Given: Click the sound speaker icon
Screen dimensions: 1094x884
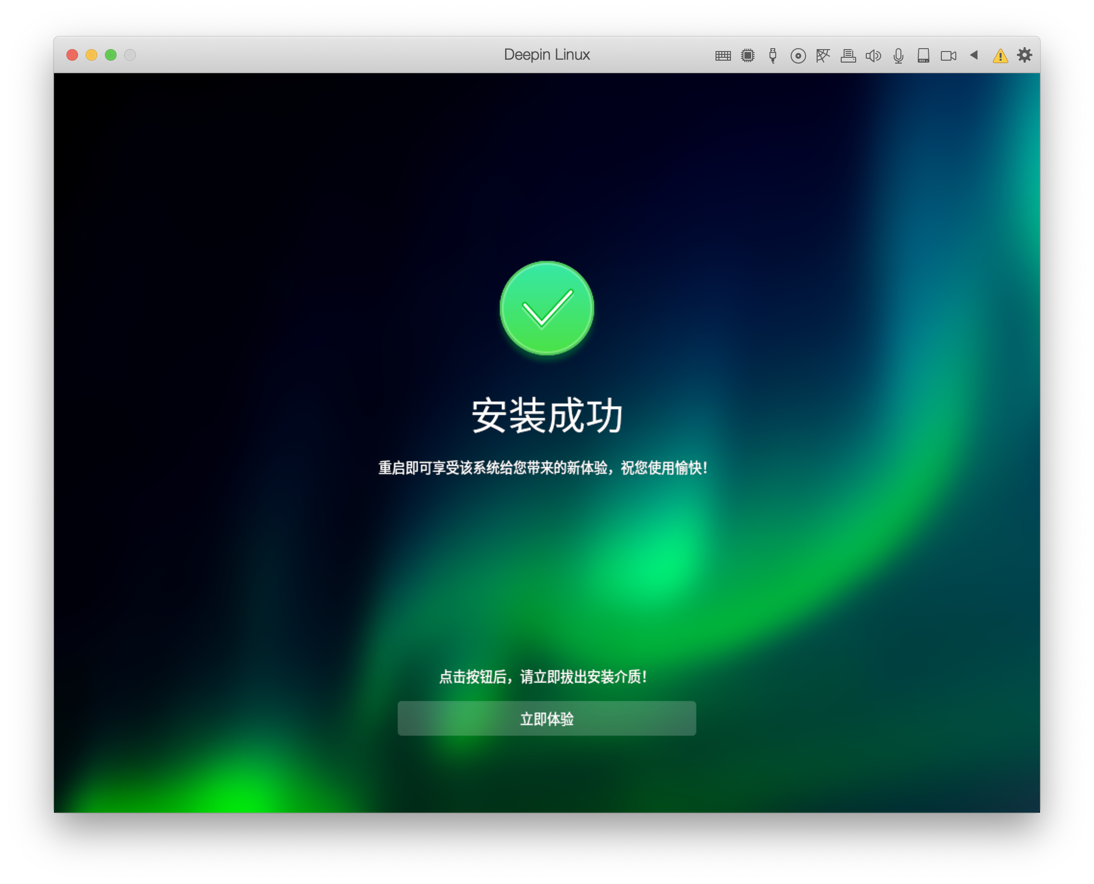Looking at the screenshot, I should click(x=873, y=55).
